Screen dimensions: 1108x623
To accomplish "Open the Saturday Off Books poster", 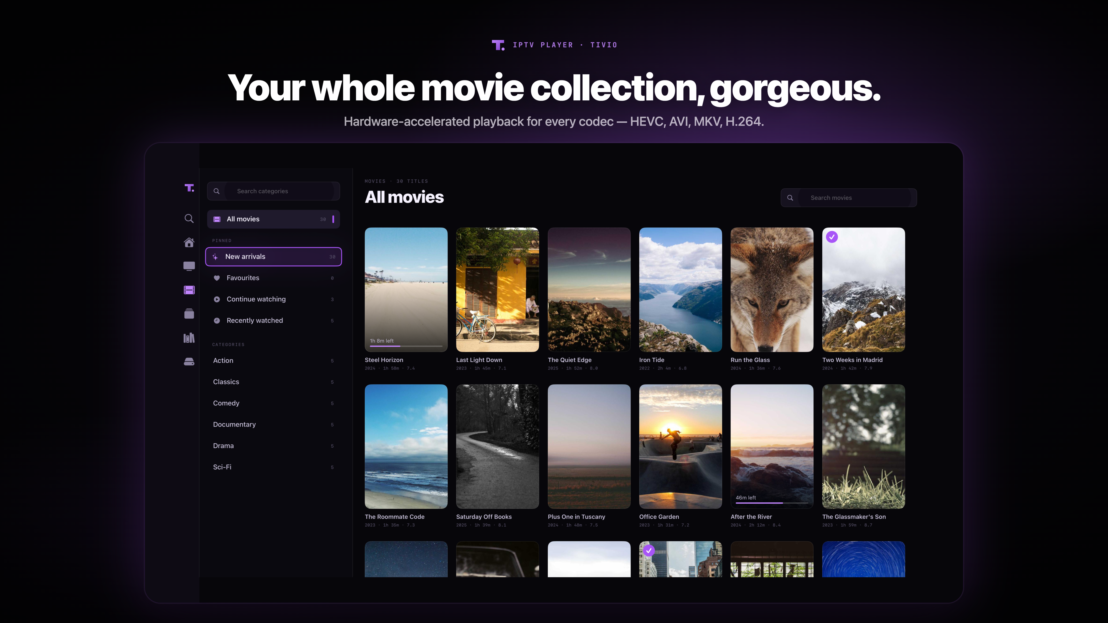I will point(497,446).
